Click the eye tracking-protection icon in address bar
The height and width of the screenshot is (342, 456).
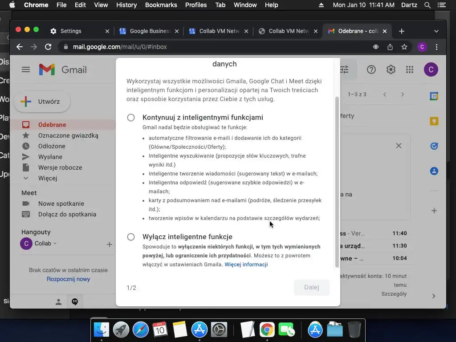(x=376, y=47)
